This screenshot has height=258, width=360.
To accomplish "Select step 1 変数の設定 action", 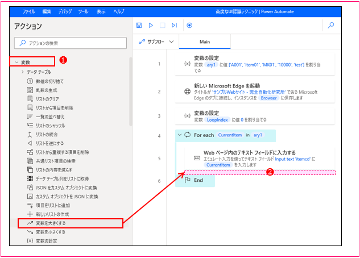I will pyautogui.click(x=255, y=64).
